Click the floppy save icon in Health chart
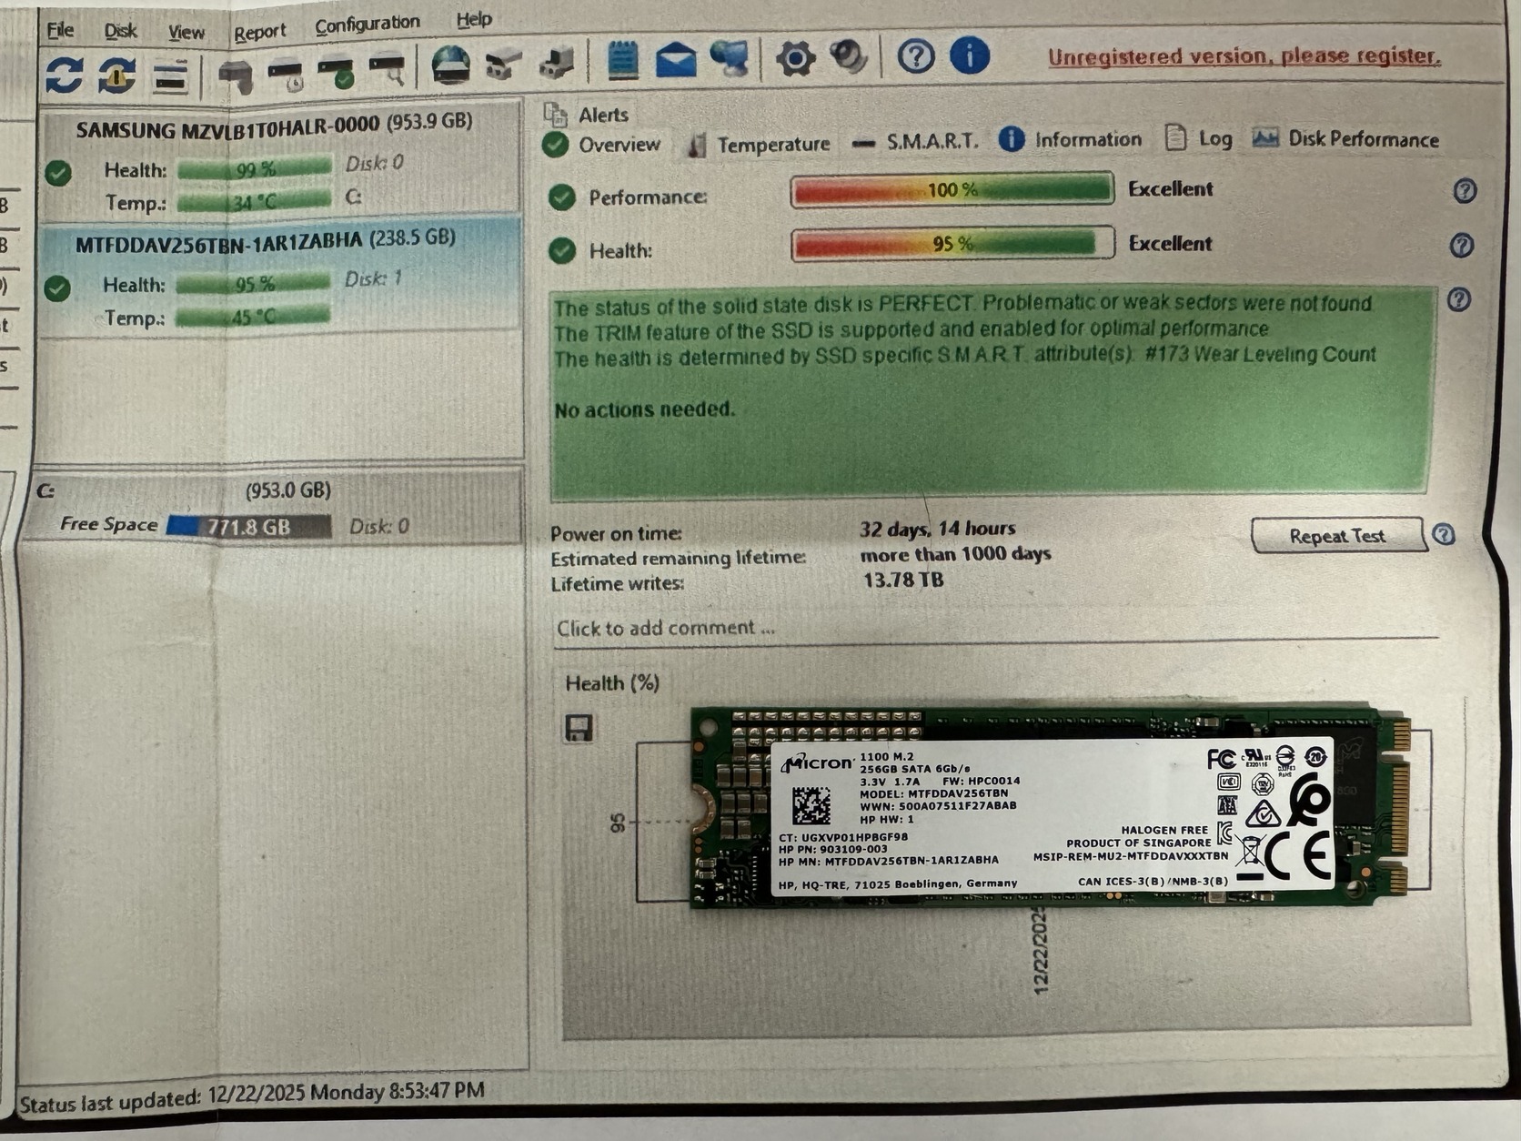 [x=579, y=728]
